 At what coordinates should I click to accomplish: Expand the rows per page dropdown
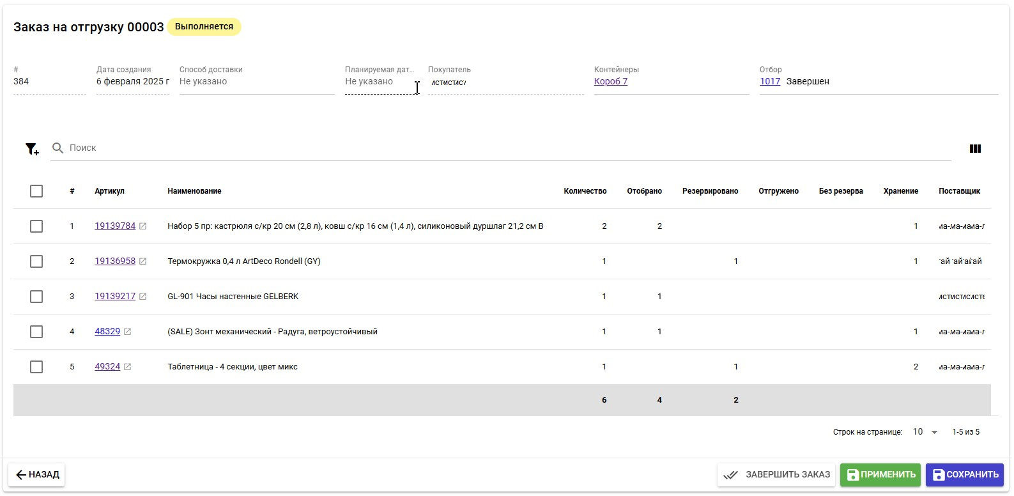click(x=925, y=432)
